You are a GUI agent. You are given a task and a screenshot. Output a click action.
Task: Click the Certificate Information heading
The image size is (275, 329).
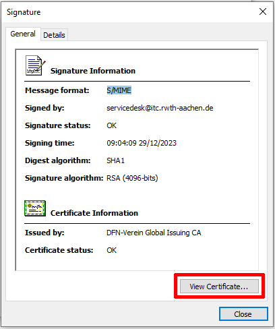(x=94, y=213)
